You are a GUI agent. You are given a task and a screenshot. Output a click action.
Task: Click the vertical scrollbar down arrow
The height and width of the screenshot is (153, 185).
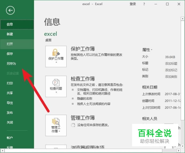point(183,146)
